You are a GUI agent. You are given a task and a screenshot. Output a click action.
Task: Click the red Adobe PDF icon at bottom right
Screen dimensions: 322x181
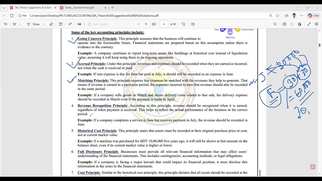(x=313, y=167)
